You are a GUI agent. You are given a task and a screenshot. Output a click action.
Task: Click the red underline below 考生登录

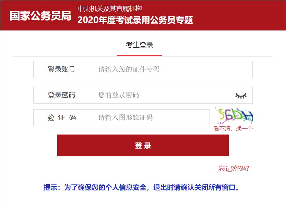click(140, 55)
